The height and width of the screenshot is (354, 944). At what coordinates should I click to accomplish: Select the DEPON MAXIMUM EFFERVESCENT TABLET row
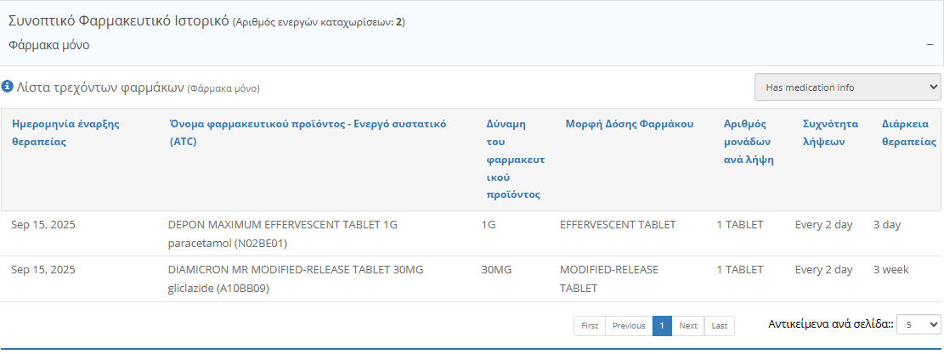pyautogui.click(x=283, y=225)
